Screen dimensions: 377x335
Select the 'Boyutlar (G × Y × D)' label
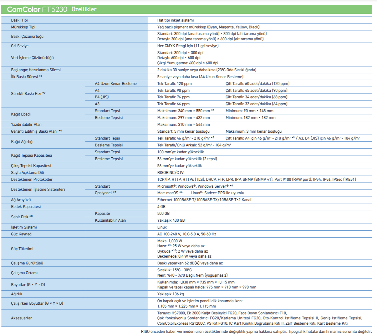[28, 285]
